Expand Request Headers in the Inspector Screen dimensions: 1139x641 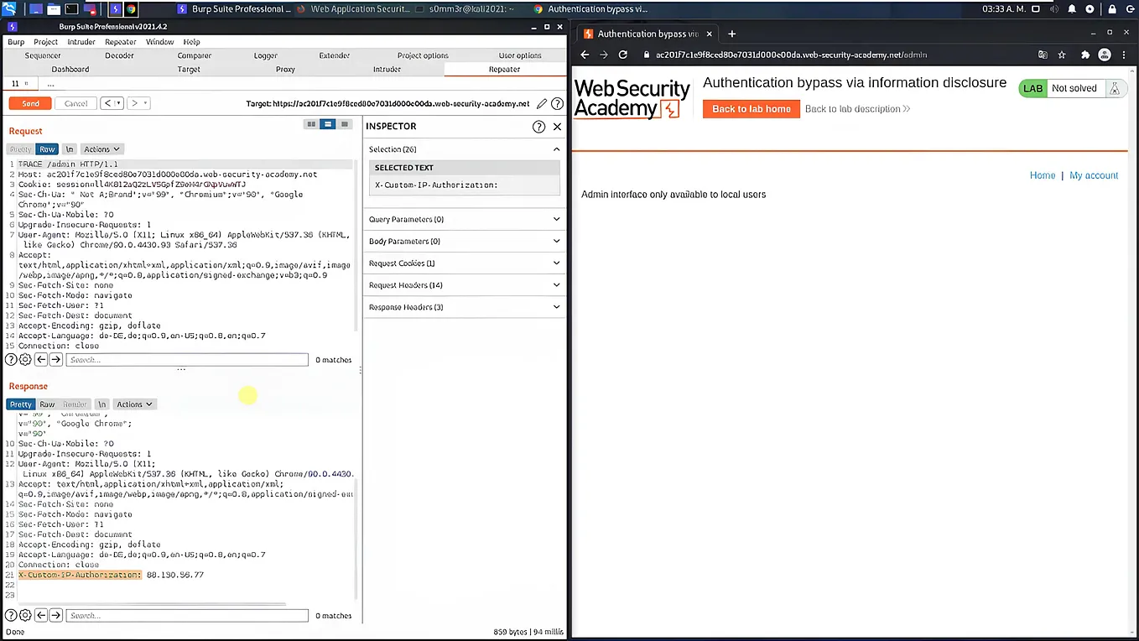coord(464,284)
